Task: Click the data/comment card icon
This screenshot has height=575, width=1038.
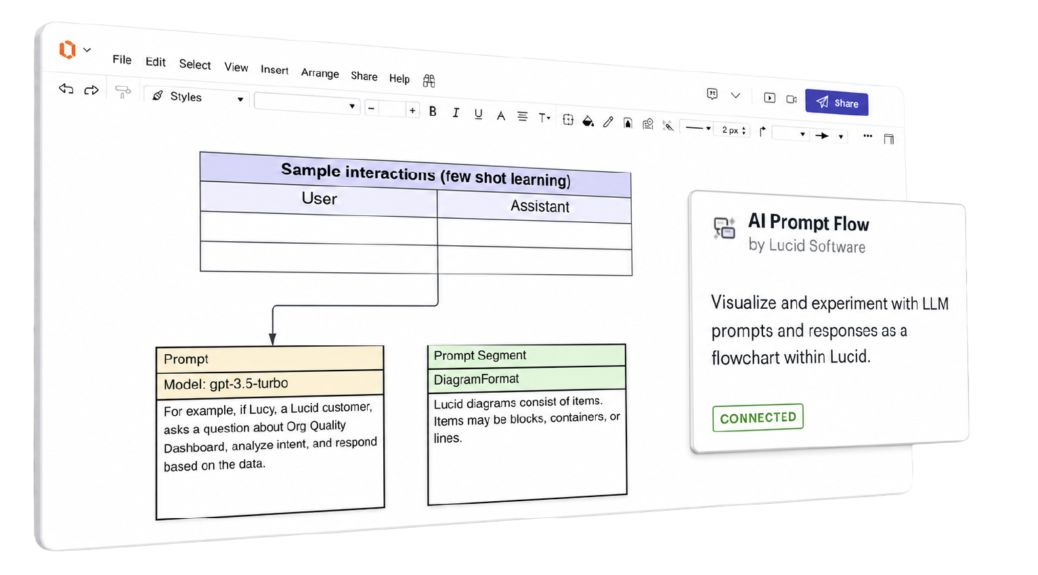Action: tap(648, 124)
